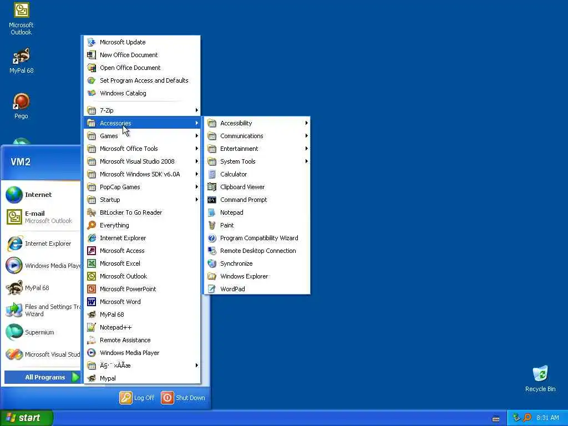
Task: Select Microsoft Windows SDK v6.0A entry
Action: tap(143, 174)
